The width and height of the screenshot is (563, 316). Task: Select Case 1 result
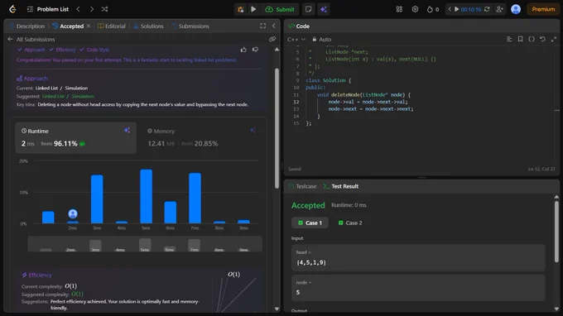310,223
